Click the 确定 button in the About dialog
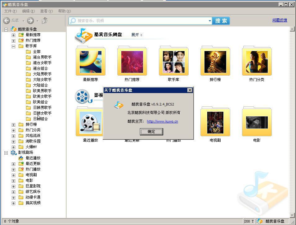The width and height of the screenshot is (296, 225). coord(151,132)
